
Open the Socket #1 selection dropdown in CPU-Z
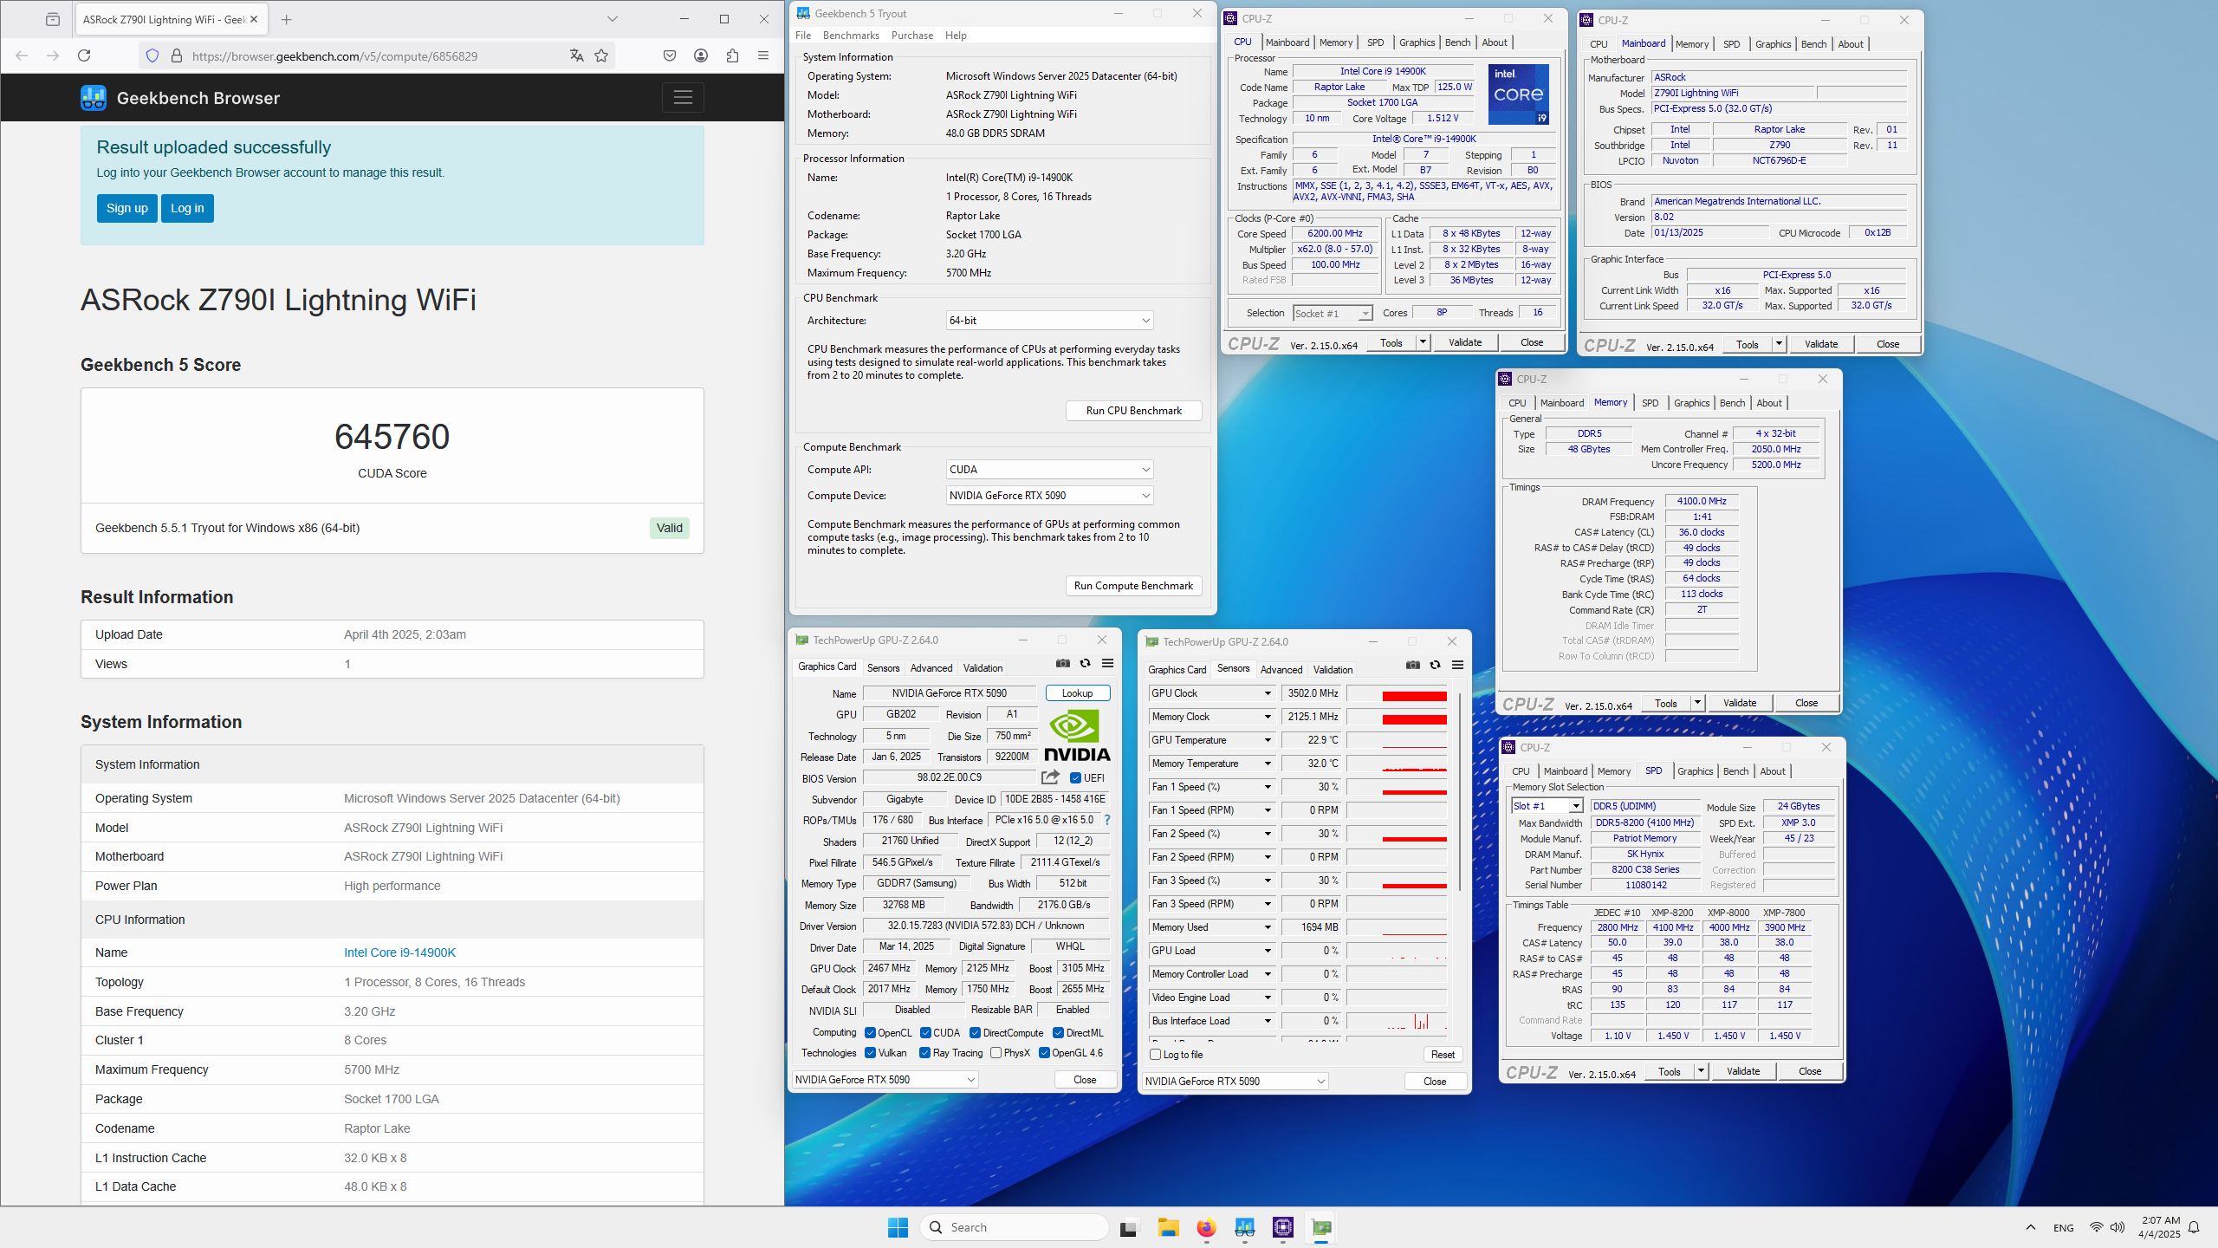pos(1333,313)
